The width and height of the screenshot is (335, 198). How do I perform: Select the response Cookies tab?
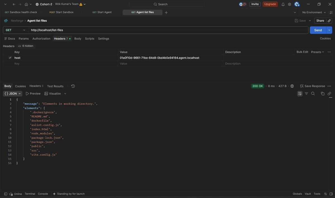20,86
